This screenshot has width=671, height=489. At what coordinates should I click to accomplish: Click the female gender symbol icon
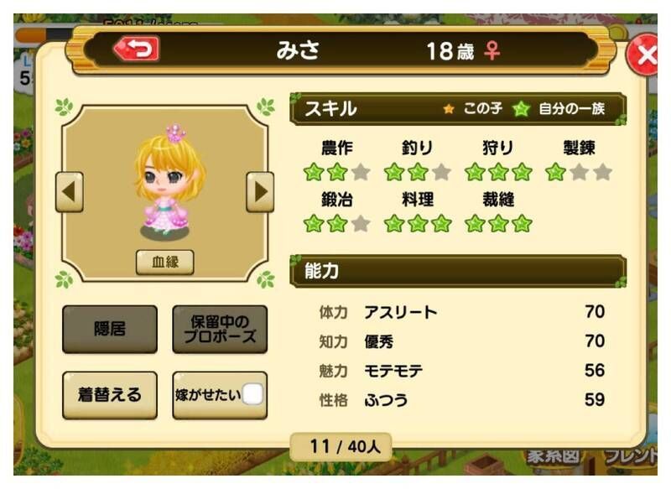pos(492,50)
